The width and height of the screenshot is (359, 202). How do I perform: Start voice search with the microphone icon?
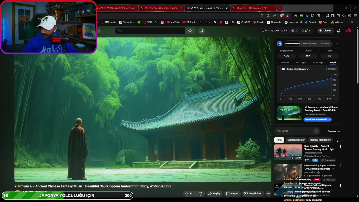[x=201, y=31]
